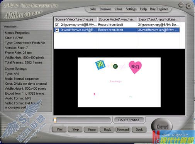Viewport: 195px width, 144px height.
Task: Click Buy/Register link
Action: click(159, 9)
